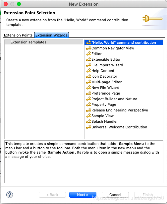Click the Release Engineering Perspective icon
This screenshot has width=167, height=204.
tap(88, 110)
